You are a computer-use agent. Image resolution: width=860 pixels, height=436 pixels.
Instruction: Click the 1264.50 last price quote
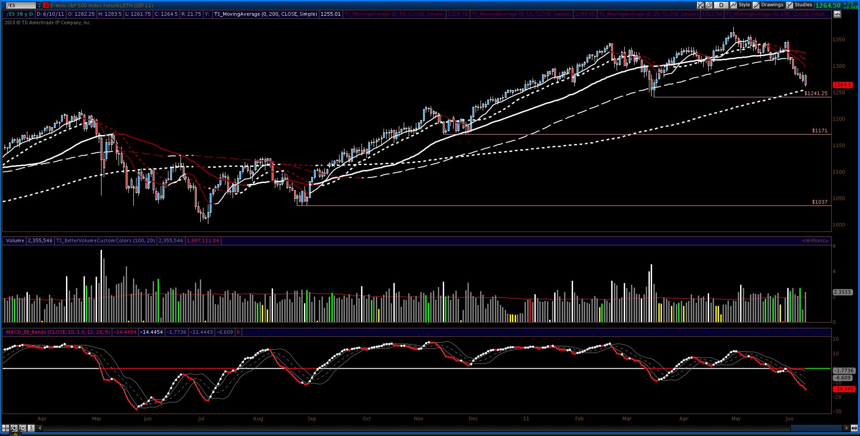click(x=828, y=5)
